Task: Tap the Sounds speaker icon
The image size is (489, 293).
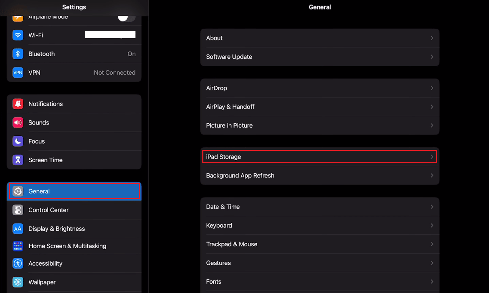Action: coord(18,122)
